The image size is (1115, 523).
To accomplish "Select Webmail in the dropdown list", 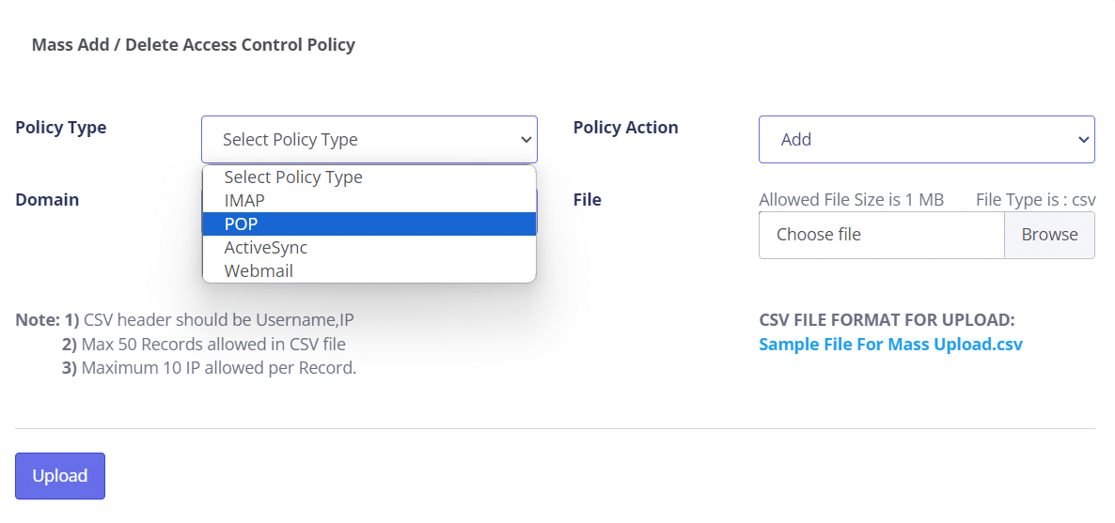I will [259, 271].
